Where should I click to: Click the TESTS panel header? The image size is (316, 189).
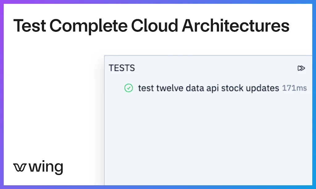tap(122, 68)
